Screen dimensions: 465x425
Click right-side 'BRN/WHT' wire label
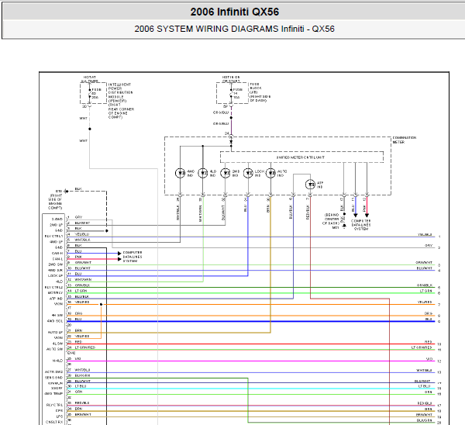(x=424, y=415)
